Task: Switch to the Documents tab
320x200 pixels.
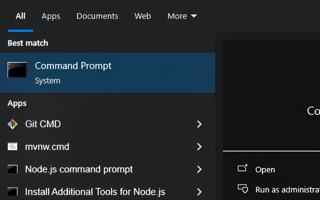Action: [x=97, y=16]
